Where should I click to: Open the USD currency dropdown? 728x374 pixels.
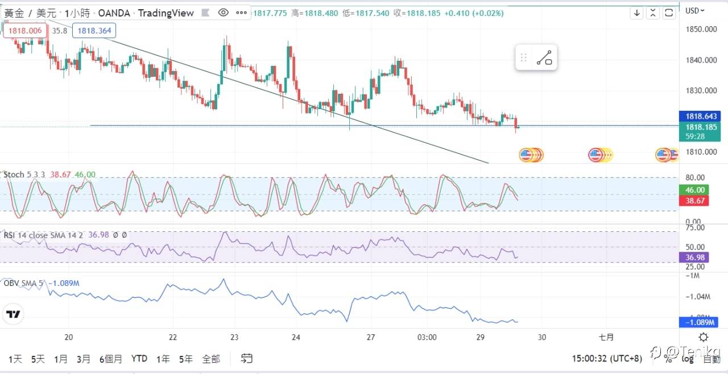pyautogui.click(x=694, y=10)
